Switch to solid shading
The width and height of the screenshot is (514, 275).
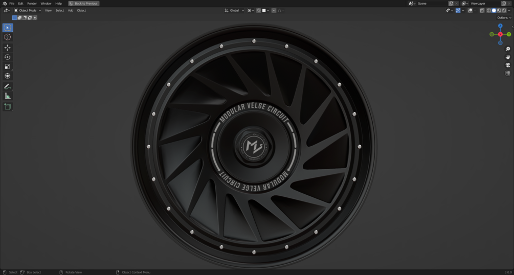tap(494, 11)
